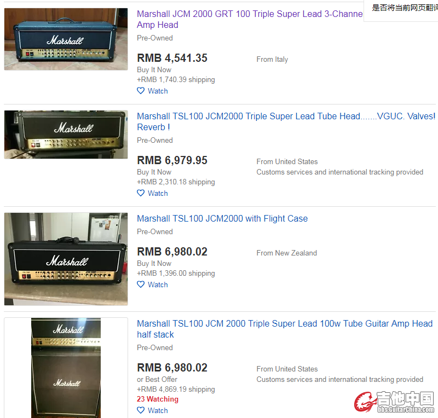
Task: Open the Marshall TSL100 VGUC Valves Reverb listing
Action: [x=286, y=121]
